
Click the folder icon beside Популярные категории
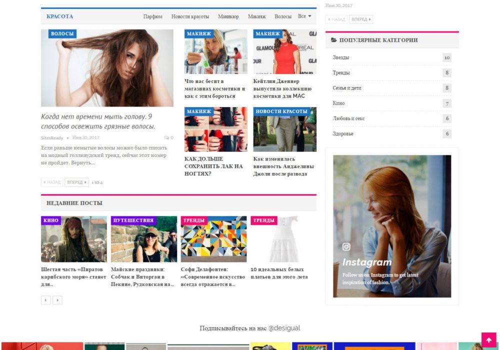(x=334, y=40)
